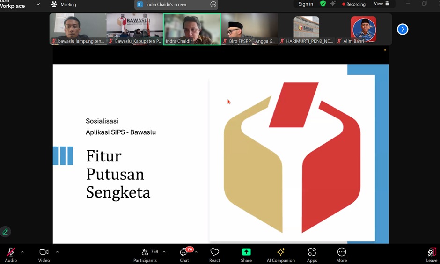
Task: Select the Indra Chaidir's screen tab
Action: 176,5
